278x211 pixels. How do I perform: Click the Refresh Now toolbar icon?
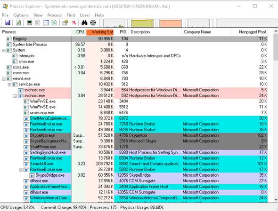[x=18, y=23]
